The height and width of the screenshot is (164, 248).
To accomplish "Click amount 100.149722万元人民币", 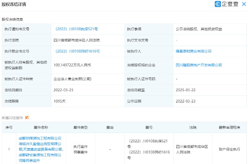I will tap(72, 65).
